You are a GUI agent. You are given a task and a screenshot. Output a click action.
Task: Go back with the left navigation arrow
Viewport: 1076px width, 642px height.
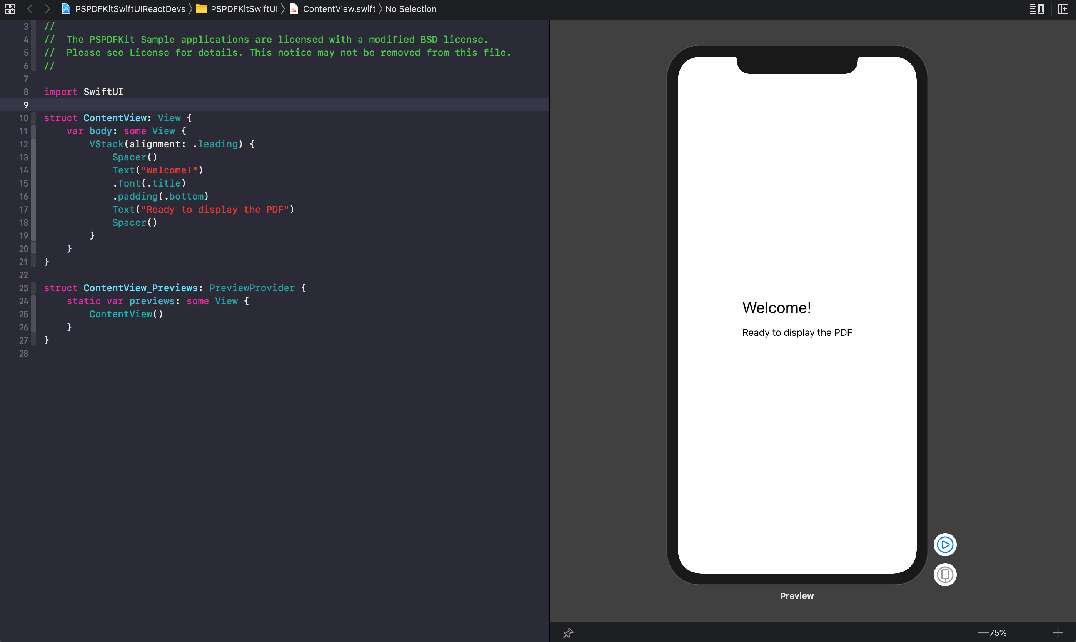tap(30, 8)
